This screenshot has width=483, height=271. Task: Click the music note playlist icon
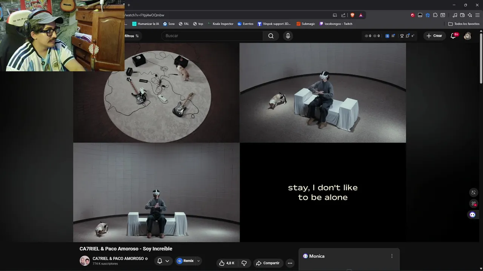(455, 15)
